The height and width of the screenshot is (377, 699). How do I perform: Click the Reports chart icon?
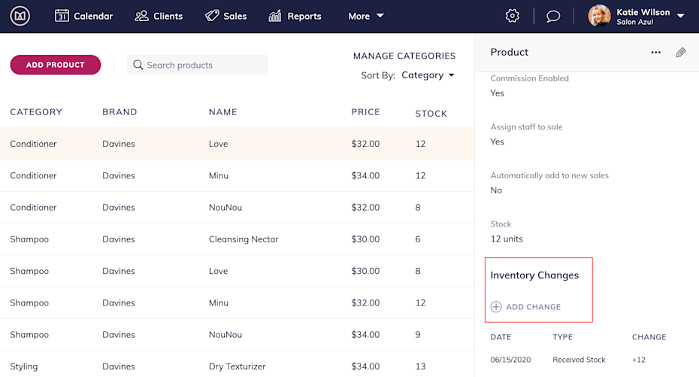[x=274, y=16]
